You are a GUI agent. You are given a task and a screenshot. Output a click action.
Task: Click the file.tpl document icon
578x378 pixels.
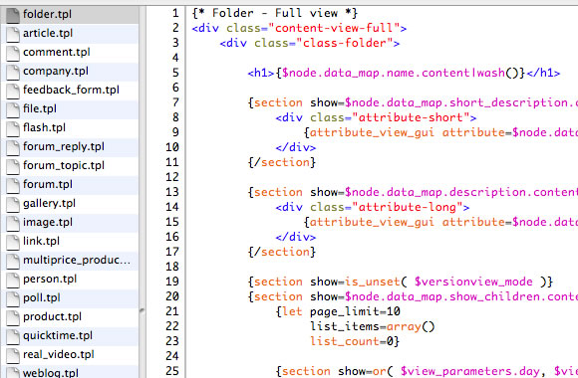tap(13, 109)
